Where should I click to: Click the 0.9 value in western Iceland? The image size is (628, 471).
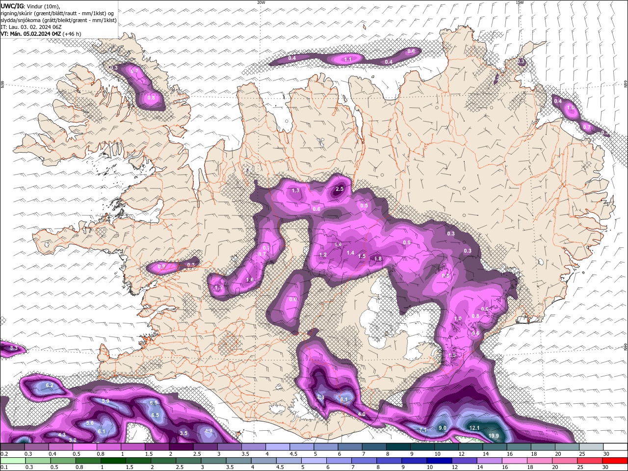[161, 266]
